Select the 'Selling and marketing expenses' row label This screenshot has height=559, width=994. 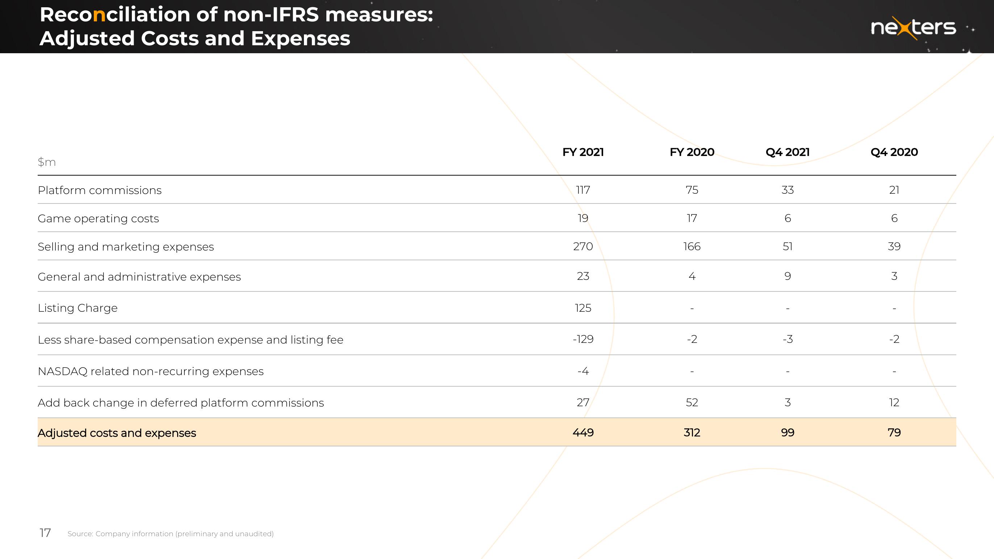(126, 247)
